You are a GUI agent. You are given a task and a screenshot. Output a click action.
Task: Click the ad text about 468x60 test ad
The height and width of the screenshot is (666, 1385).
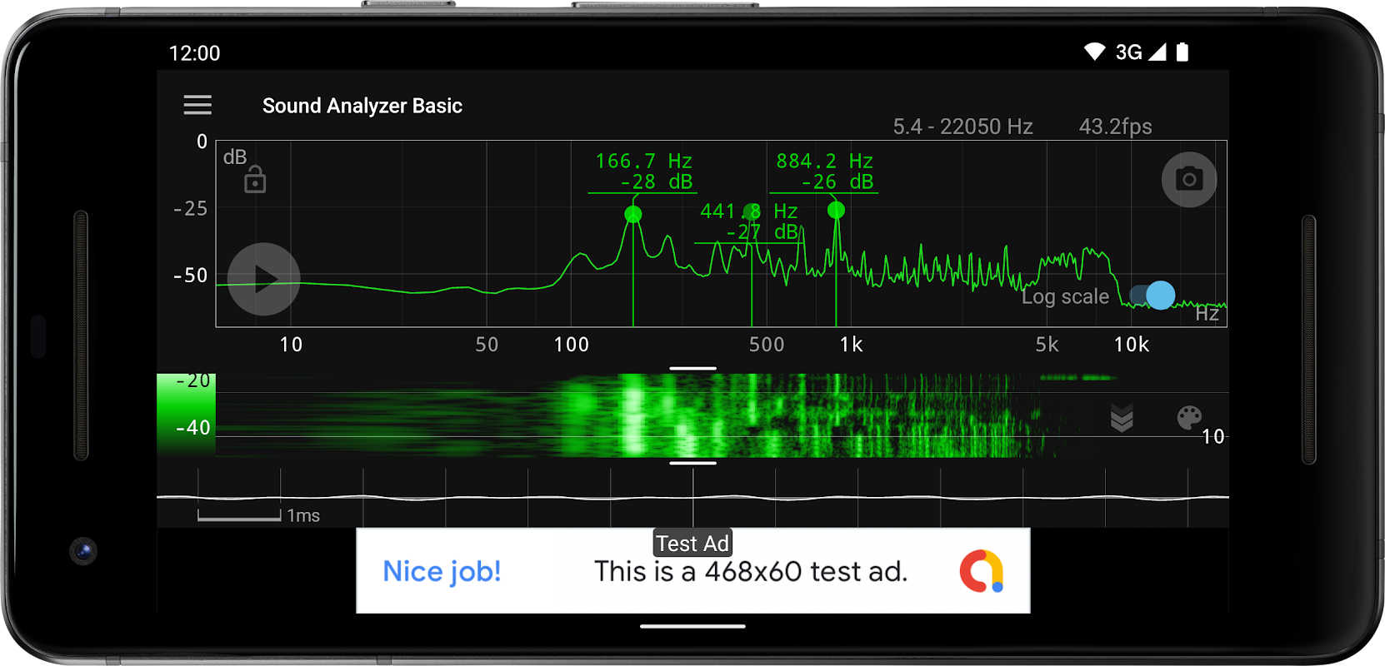coord(751,572)
